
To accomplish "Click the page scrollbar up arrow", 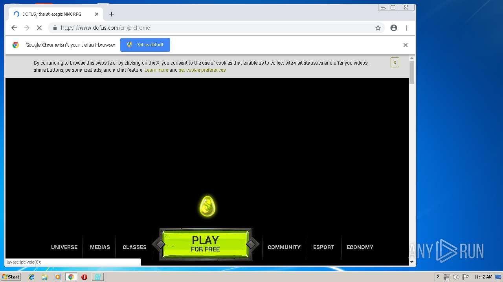I will (412, 58).
